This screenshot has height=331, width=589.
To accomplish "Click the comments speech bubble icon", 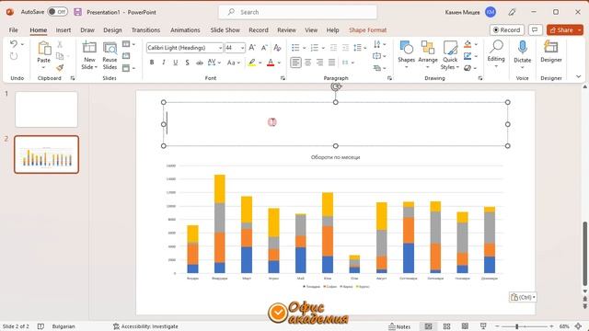I will [x=536, y=29].
